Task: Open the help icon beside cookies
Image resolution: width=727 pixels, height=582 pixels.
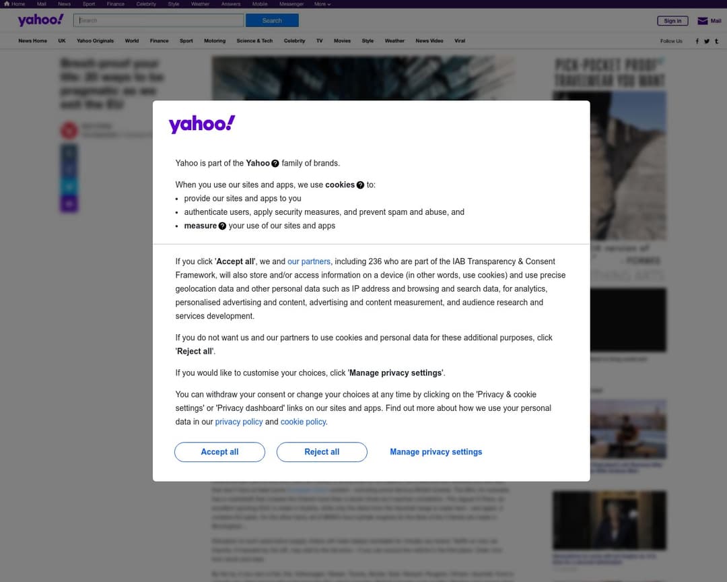Action: 360,185
